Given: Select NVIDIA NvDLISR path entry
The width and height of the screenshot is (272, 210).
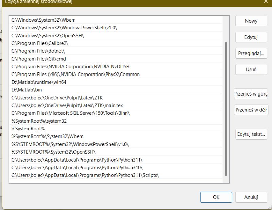Looking at the screenshot, I should [x=116, y=67].
